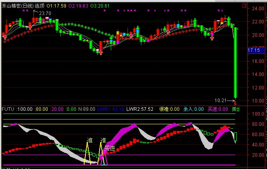The image size is (267, 169).
Task: Click the 杀入:0.00 cyan label
Action: click(x=194, y=109)
